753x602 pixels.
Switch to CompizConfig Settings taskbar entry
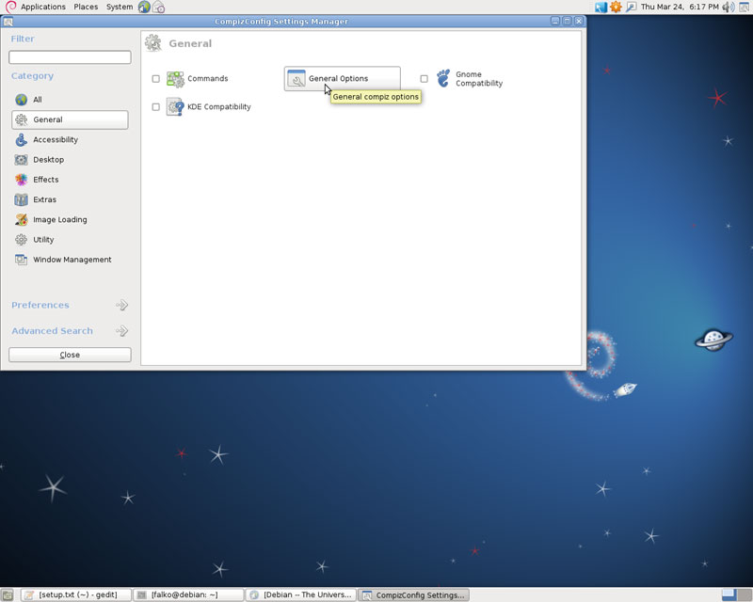413,594
